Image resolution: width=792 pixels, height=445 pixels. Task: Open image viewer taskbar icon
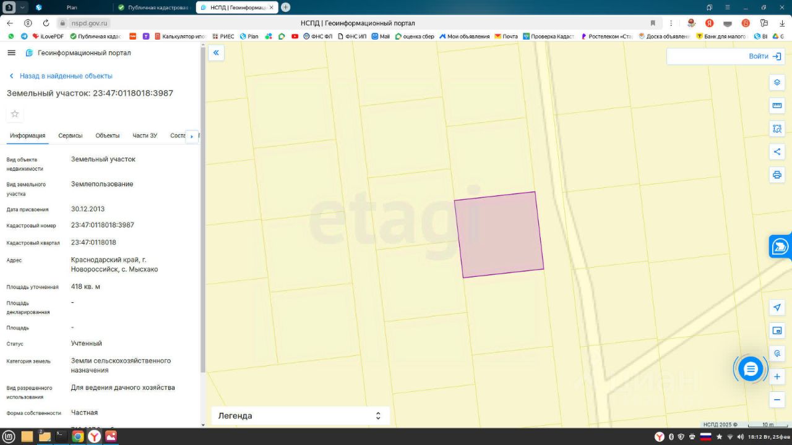click(111, 436)
